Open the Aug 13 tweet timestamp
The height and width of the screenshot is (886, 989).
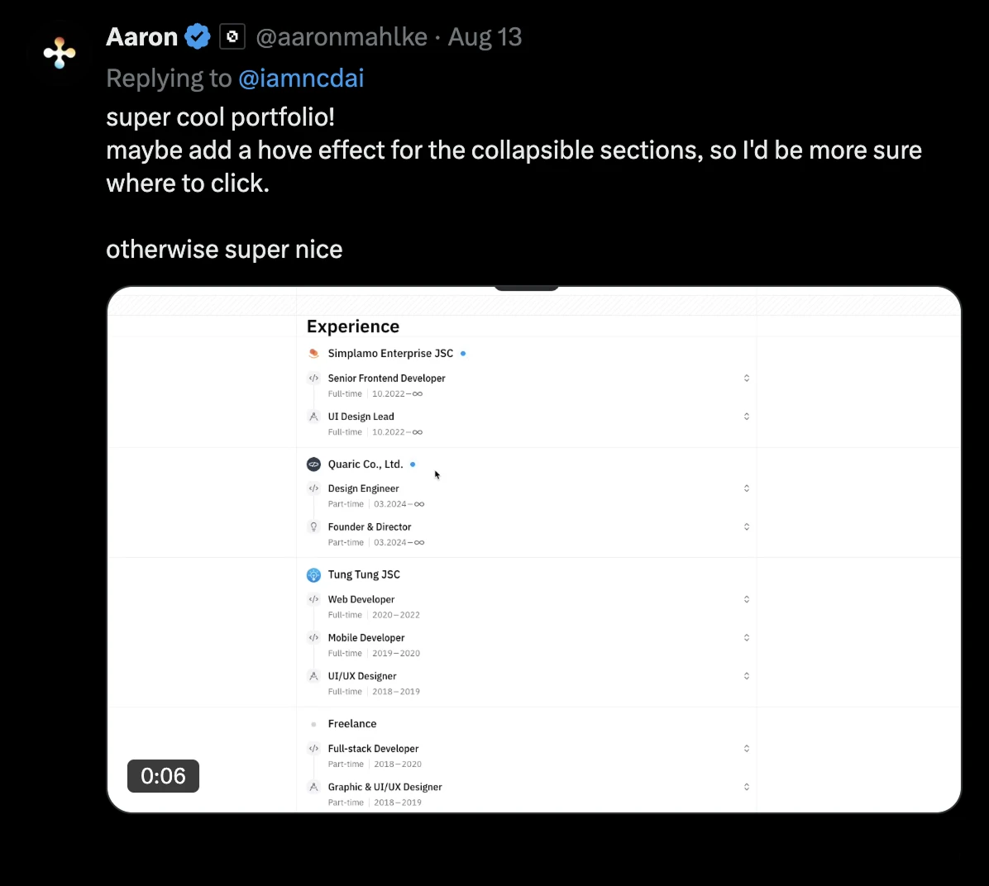pyautogui.click(x=485, y=37)
